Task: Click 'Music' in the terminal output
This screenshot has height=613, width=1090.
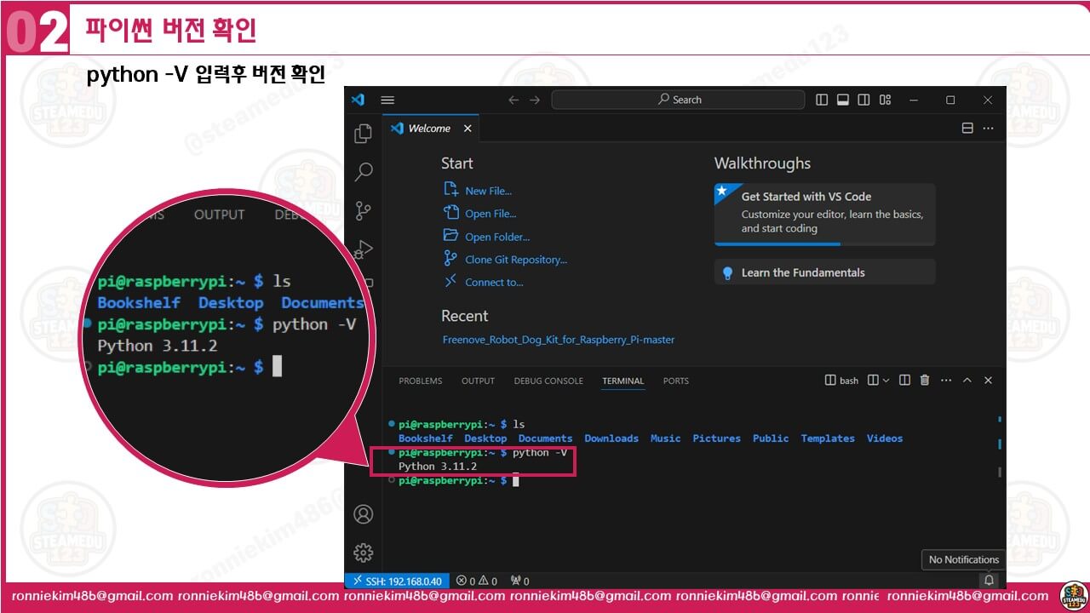Action: [x=666, y=438]
